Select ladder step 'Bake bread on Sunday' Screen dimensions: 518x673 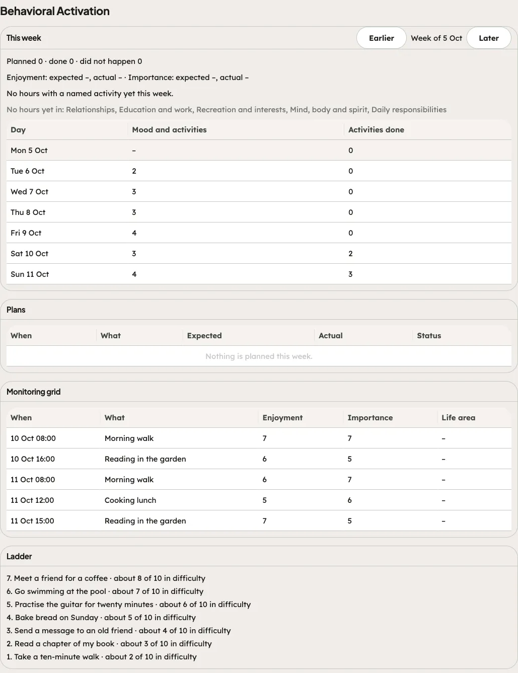coord(101,618)
